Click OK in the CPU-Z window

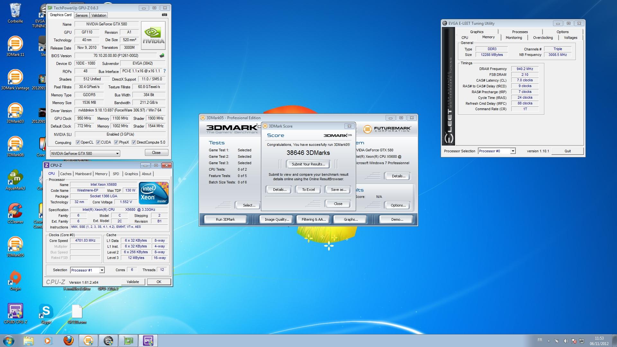(x=159, y=282)
